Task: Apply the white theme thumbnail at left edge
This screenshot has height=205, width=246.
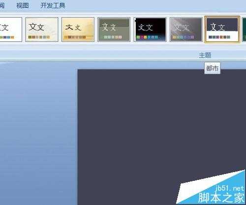Action: point(11,29)
